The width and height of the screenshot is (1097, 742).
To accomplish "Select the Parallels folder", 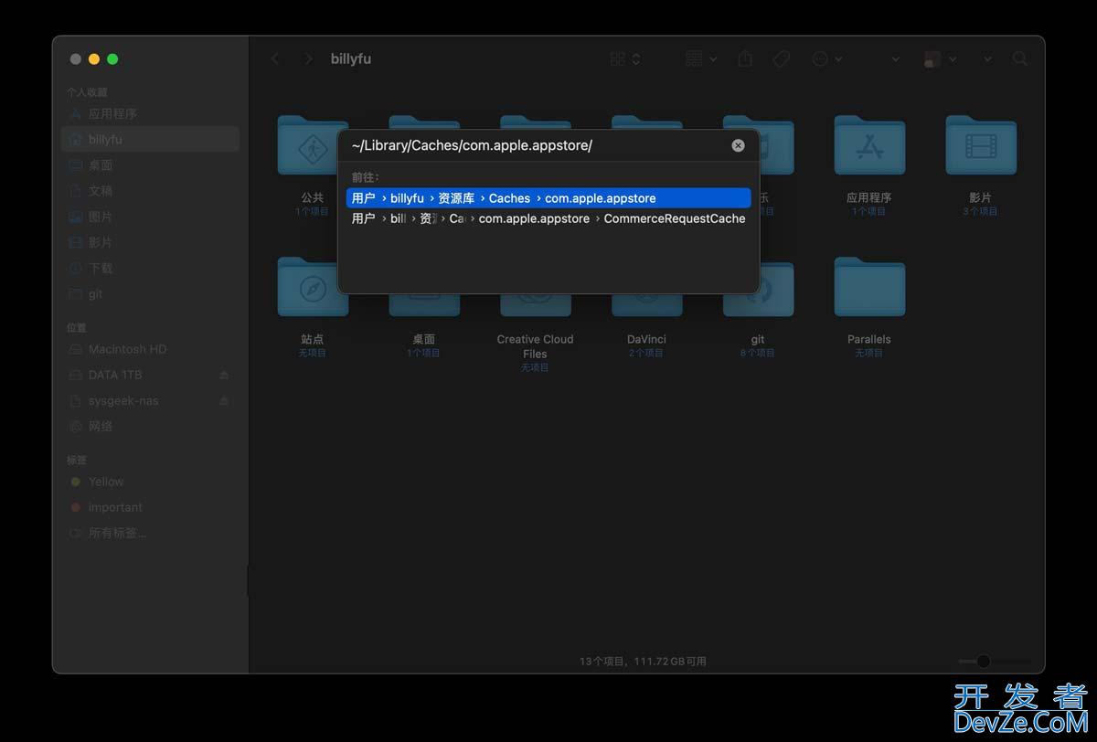I will coord(869,287).
